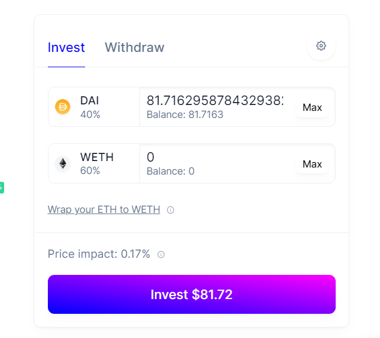Open the pool settings gear
This screenshot has width=380, height=338.
point(321,46)
